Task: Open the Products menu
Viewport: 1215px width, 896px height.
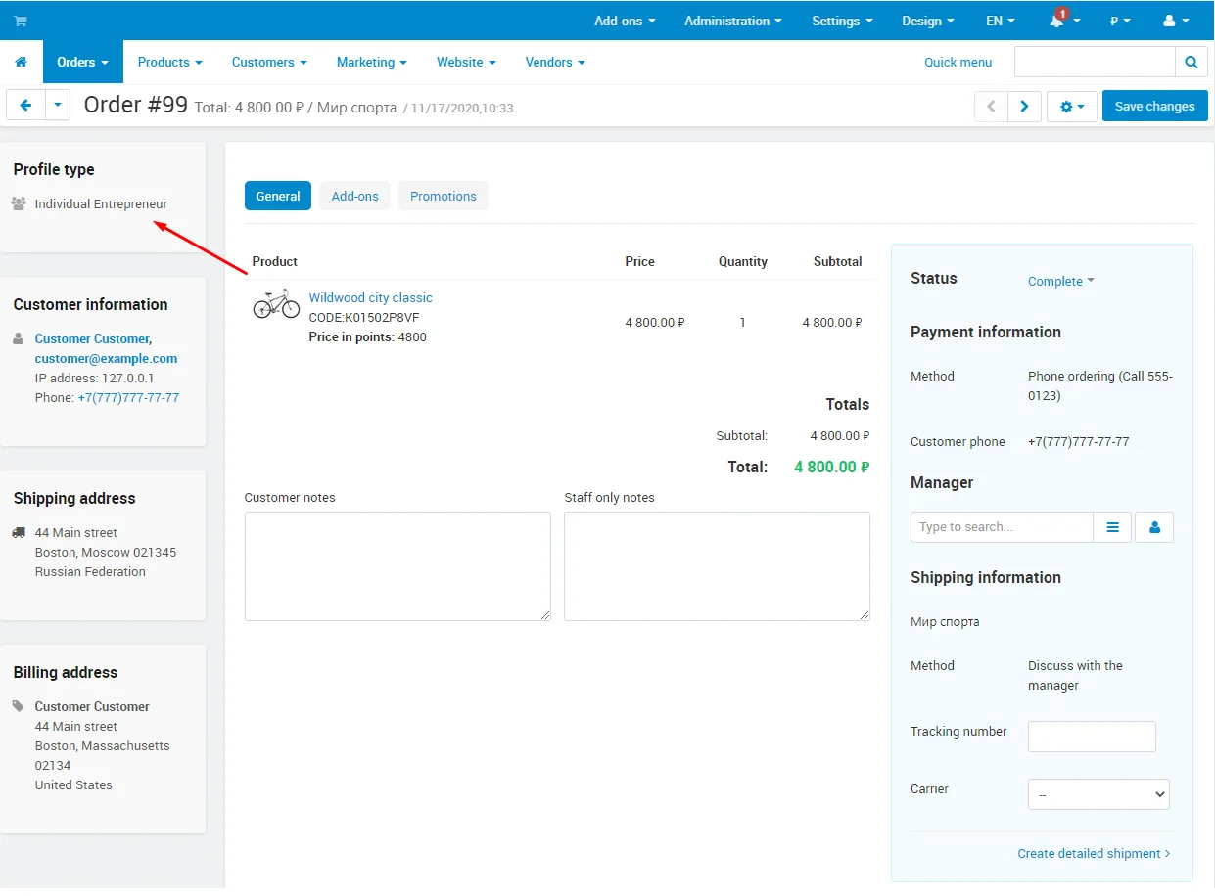Action: pyautogui.click(x=169, y=62)
